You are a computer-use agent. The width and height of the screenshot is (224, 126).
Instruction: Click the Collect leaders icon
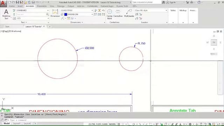pyautogui.click(x=137, y=19)
